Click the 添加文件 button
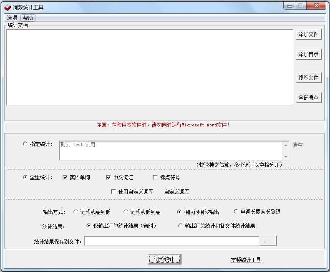This screenshot has height=272, width=330. (309, 34)
